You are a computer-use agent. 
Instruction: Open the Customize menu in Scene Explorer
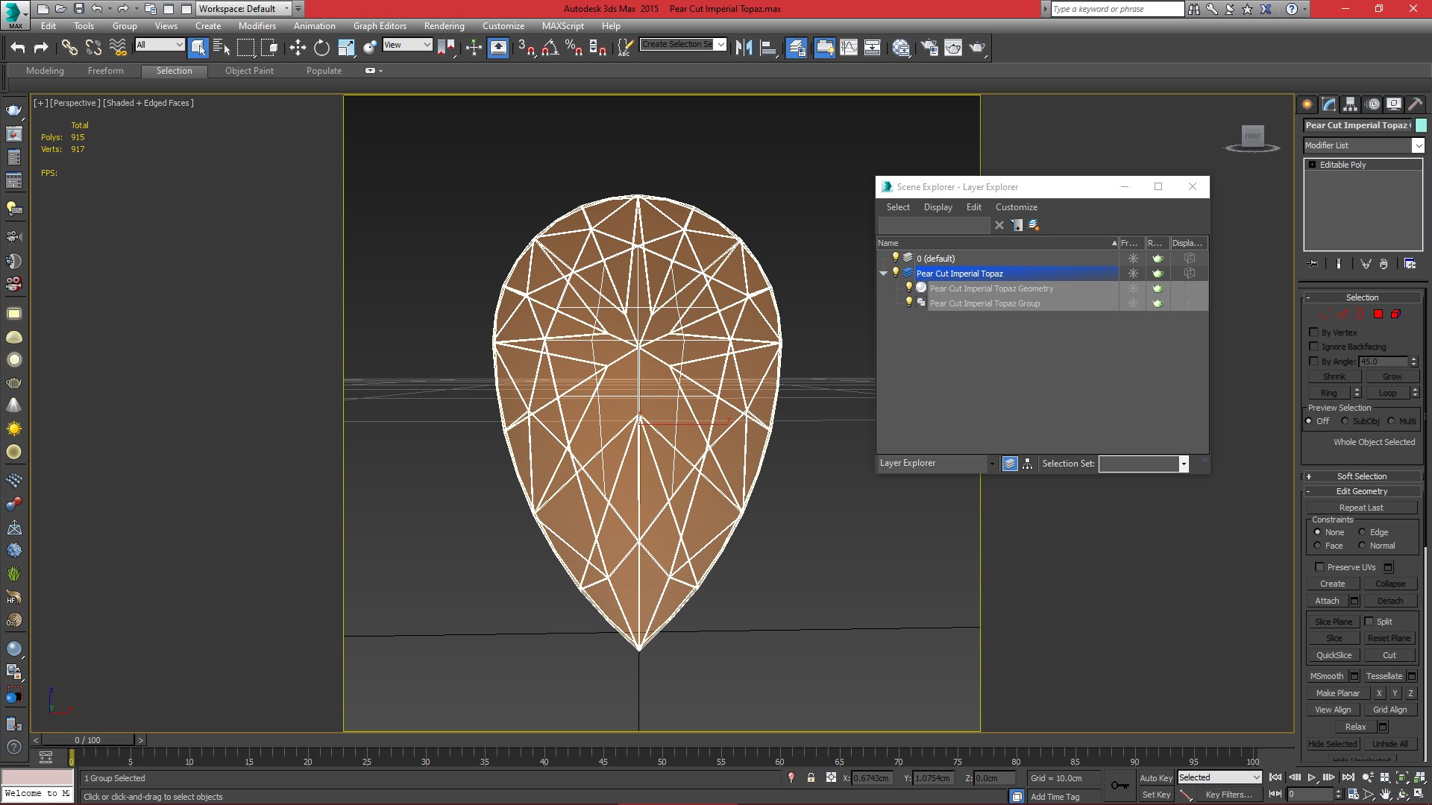[x=1016, y=207]
